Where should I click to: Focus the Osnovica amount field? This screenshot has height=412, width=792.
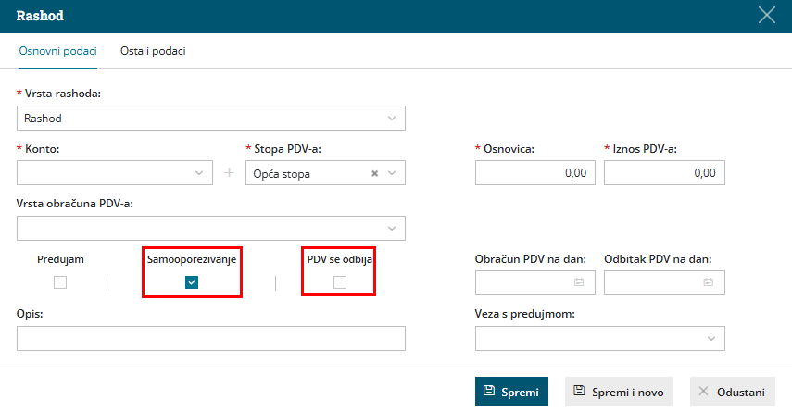coord(535,173)
